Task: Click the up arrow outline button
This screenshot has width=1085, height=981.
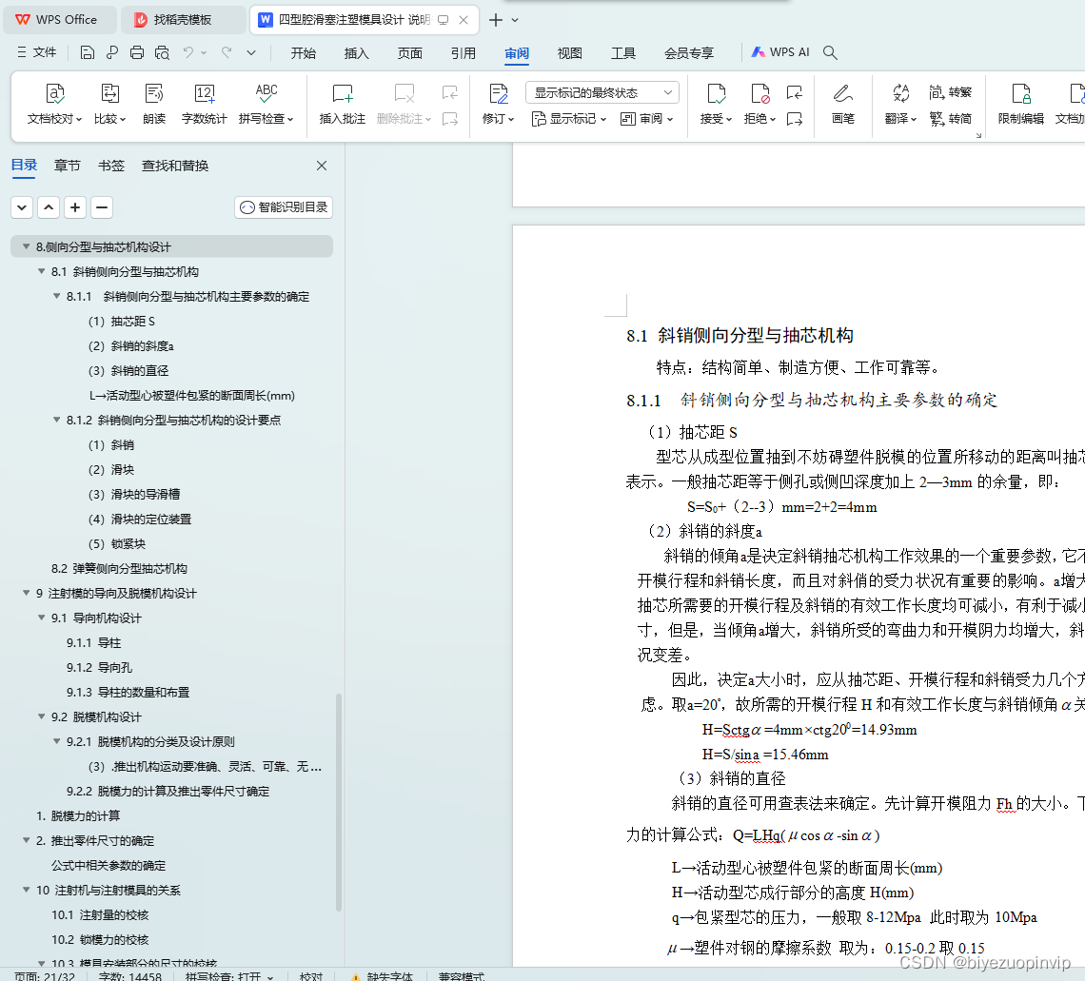Action: [x=49, y=206]
